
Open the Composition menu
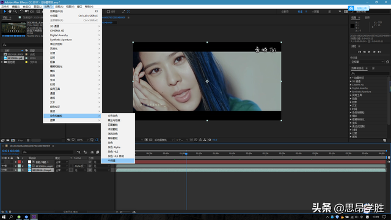point(27,7)
